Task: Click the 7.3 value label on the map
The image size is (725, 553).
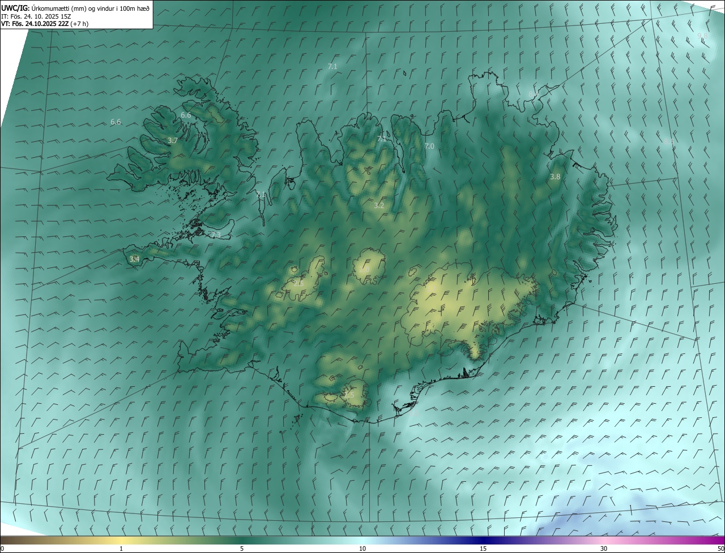Action: point(216,235)
